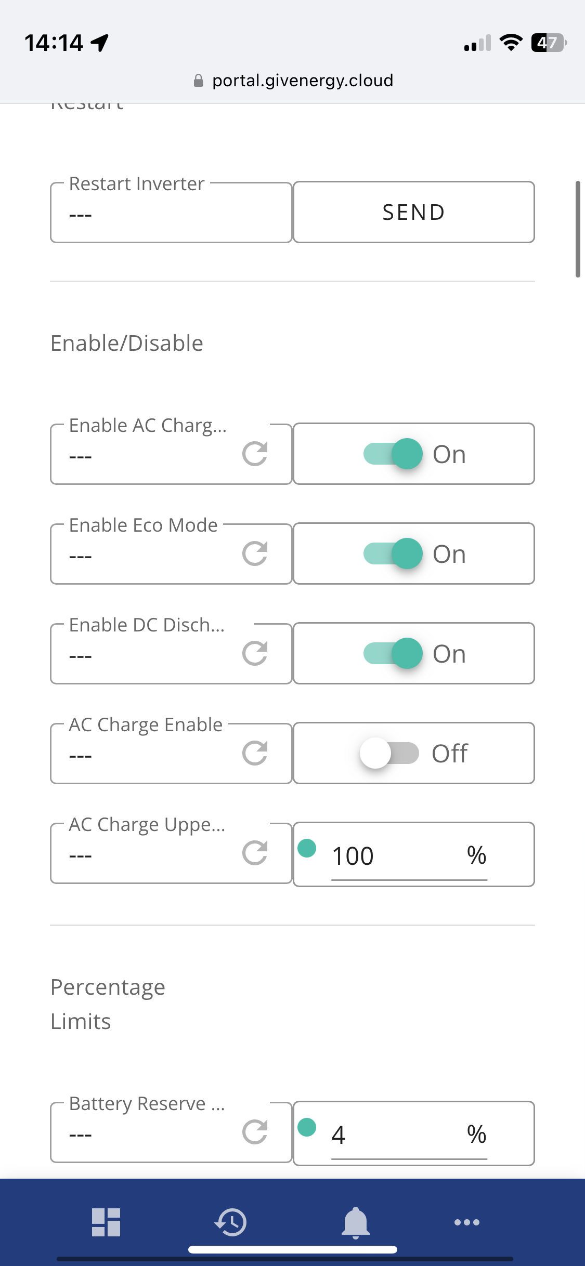Refresh the Enable AC Charge setting value
The width and height of the screenshot is (585, 1266).
click(x=255, y=454)
